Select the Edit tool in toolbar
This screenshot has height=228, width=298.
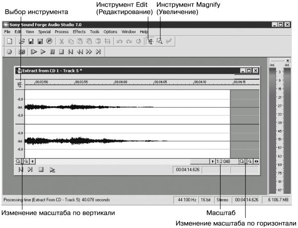(x=150, y=41)
